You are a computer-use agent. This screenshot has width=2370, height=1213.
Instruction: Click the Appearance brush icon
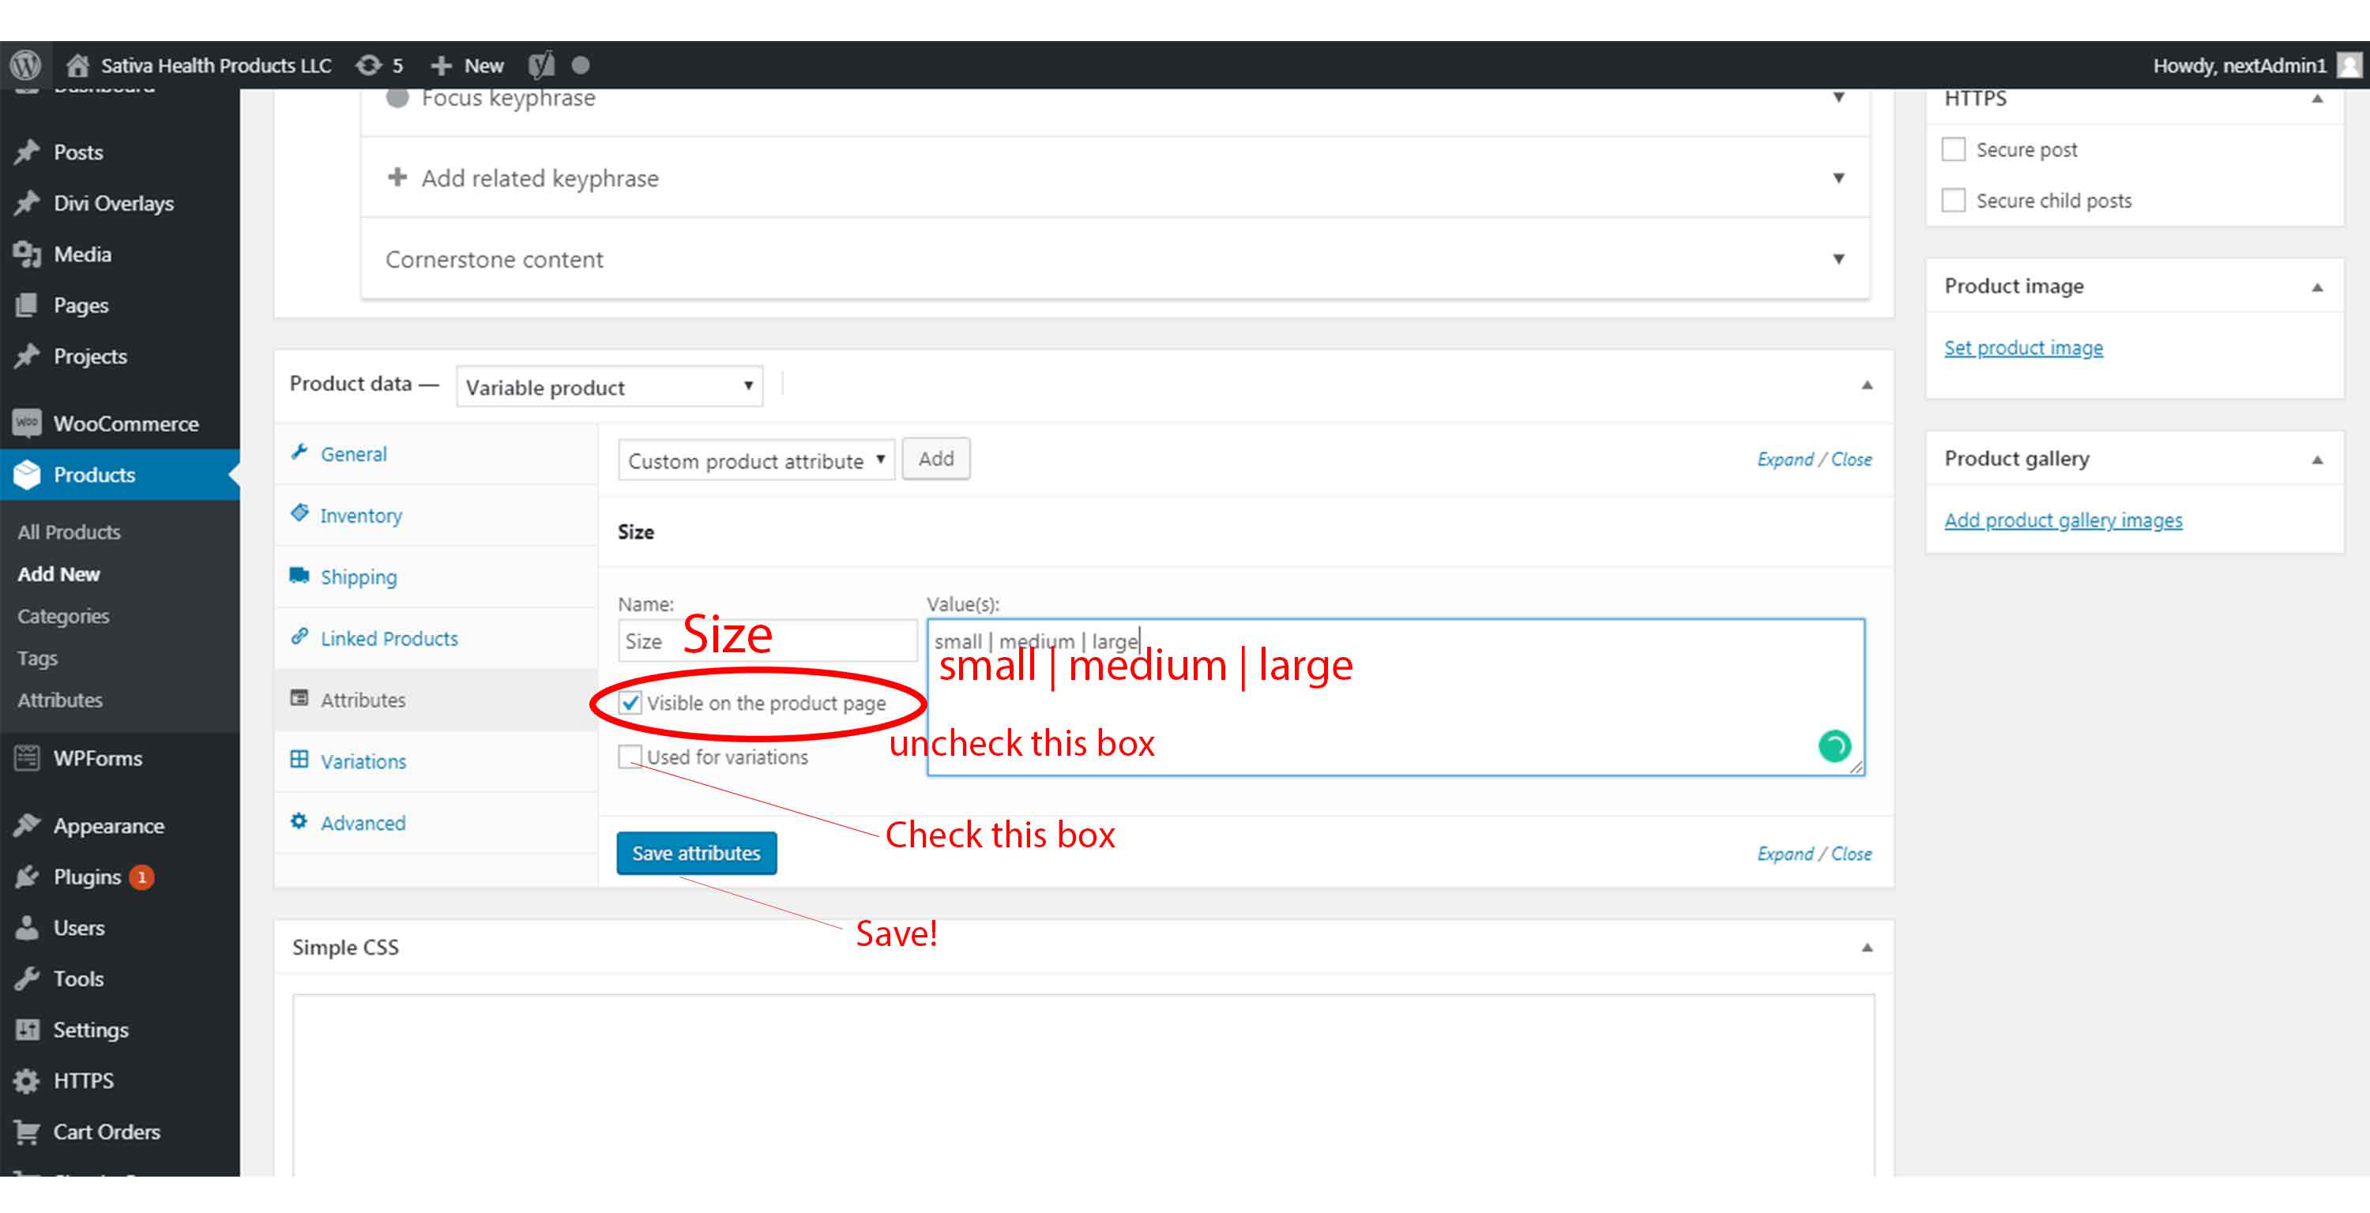[x=27, y=825]
